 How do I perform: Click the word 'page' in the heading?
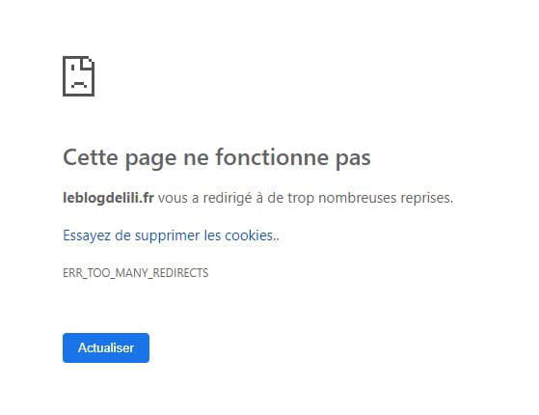[151, 160]
